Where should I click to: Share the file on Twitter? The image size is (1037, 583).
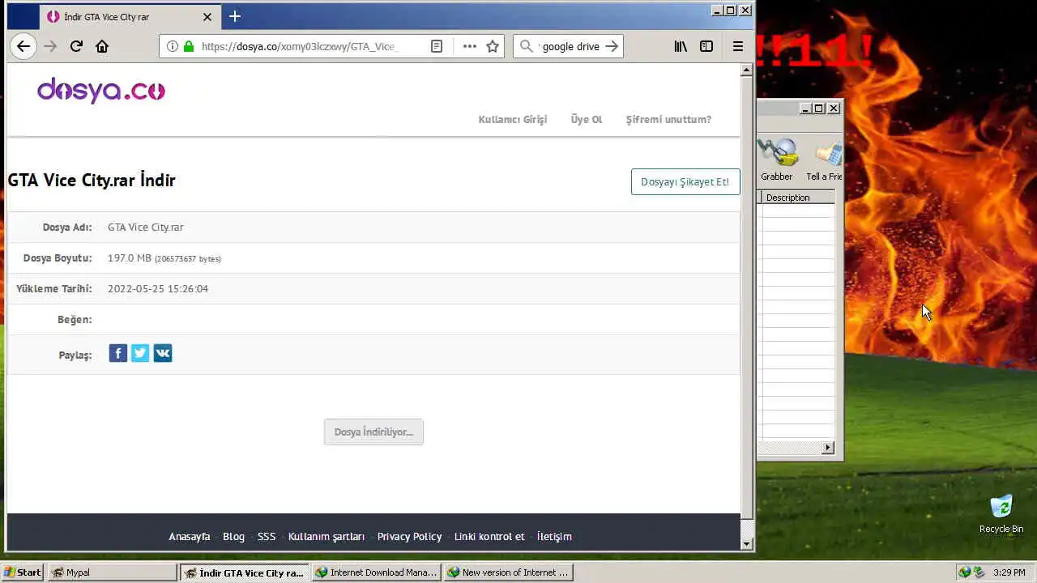click(140, 353)
